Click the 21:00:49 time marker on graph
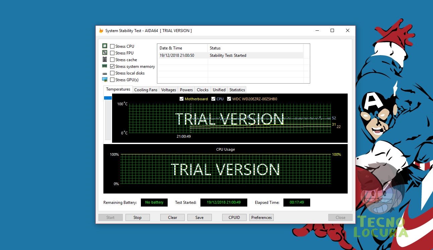This screenshot has width=433, height=250. 184,136
